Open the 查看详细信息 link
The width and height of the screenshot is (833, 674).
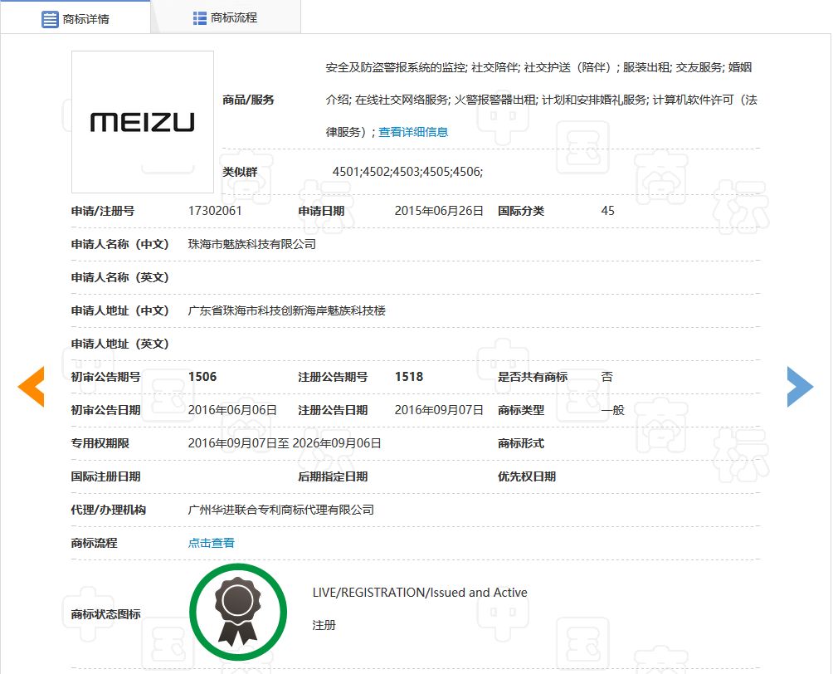[x=413, y=132]
